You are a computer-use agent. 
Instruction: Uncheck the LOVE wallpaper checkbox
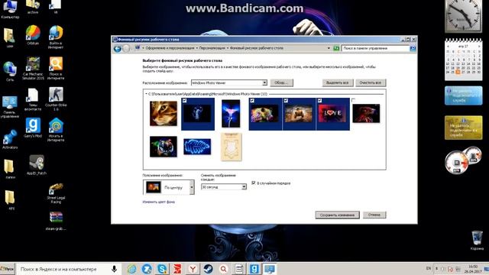tap(319, 100)
